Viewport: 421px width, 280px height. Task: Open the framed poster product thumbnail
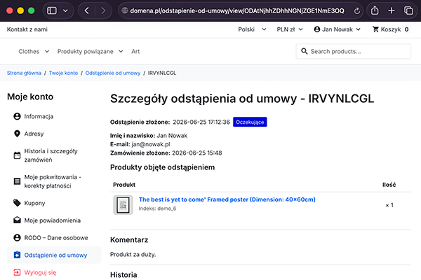123,205
